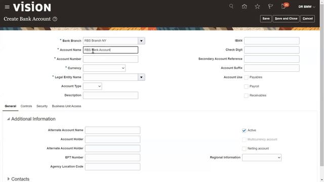Focus the Description field
This screenshot has height=182, width=324.
110,96
